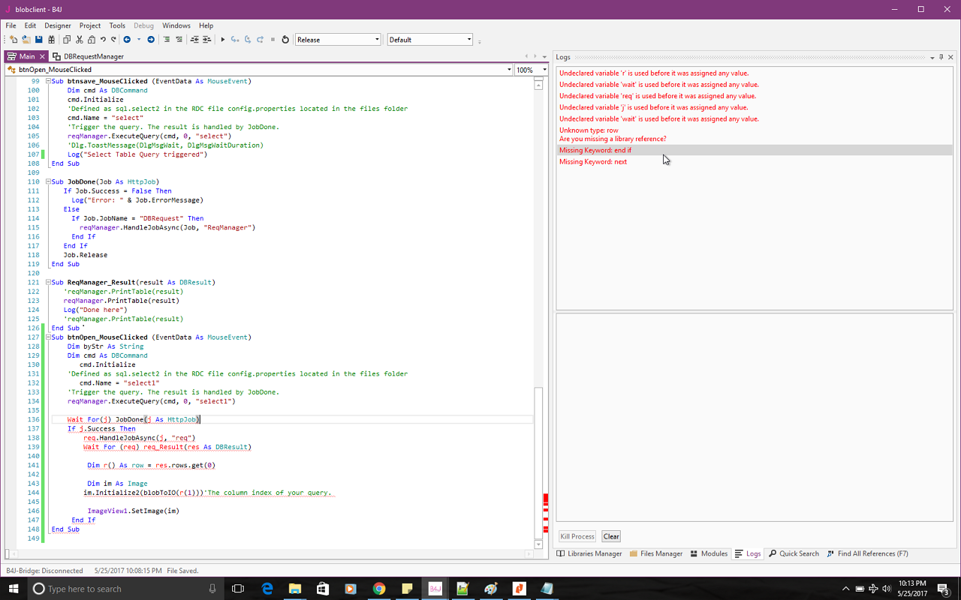Click the Save file toolbar icon
This screenshot has width=961, height=600.
39,40
